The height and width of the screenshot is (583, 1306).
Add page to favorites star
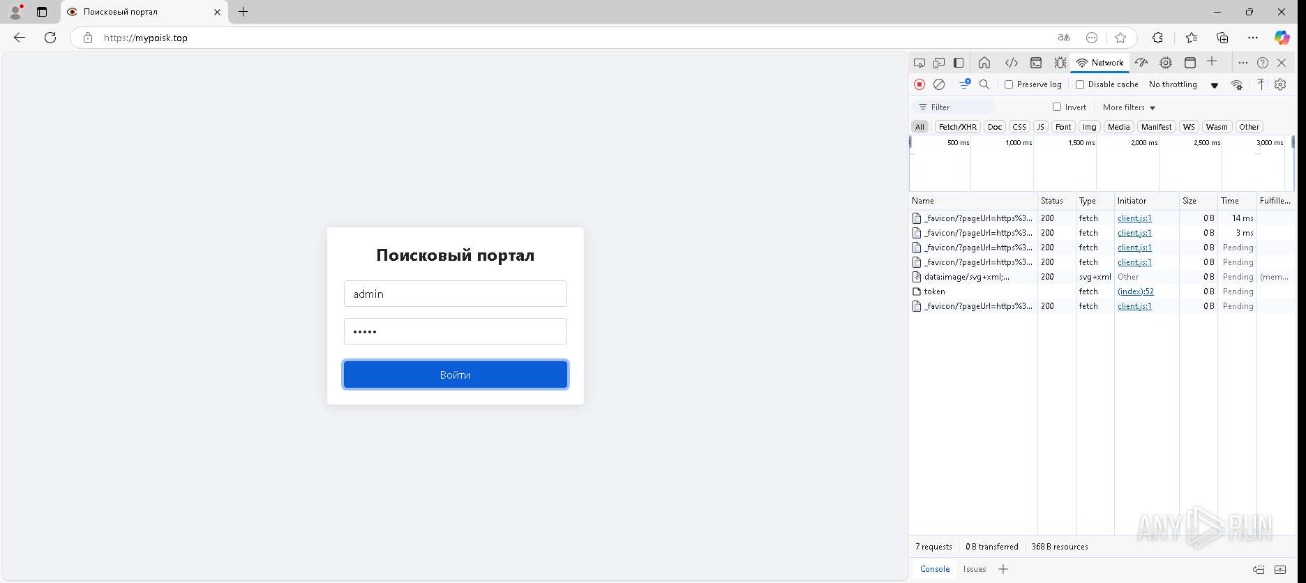click(x=1120, y=38)
